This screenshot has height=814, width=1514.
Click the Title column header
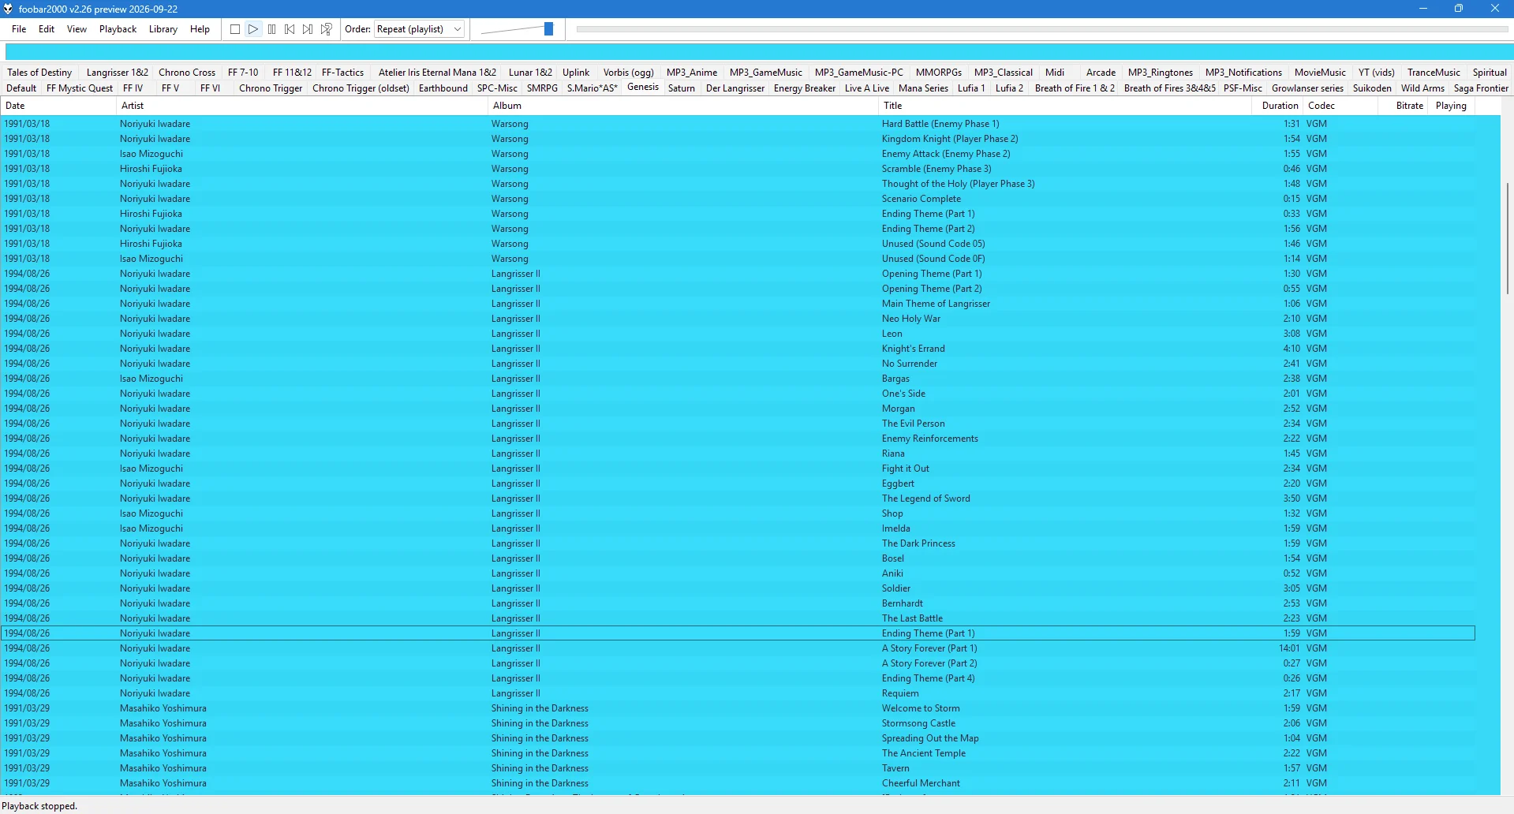[1065, 106]
